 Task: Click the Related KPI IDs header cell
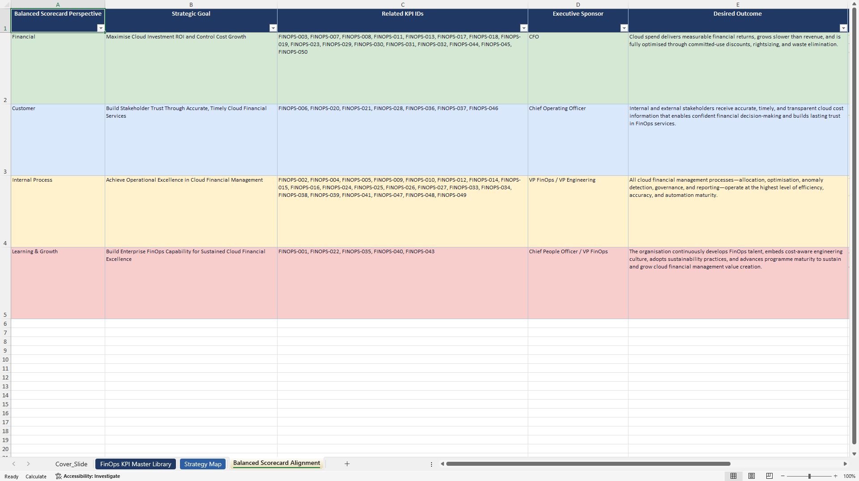point(402,20)
